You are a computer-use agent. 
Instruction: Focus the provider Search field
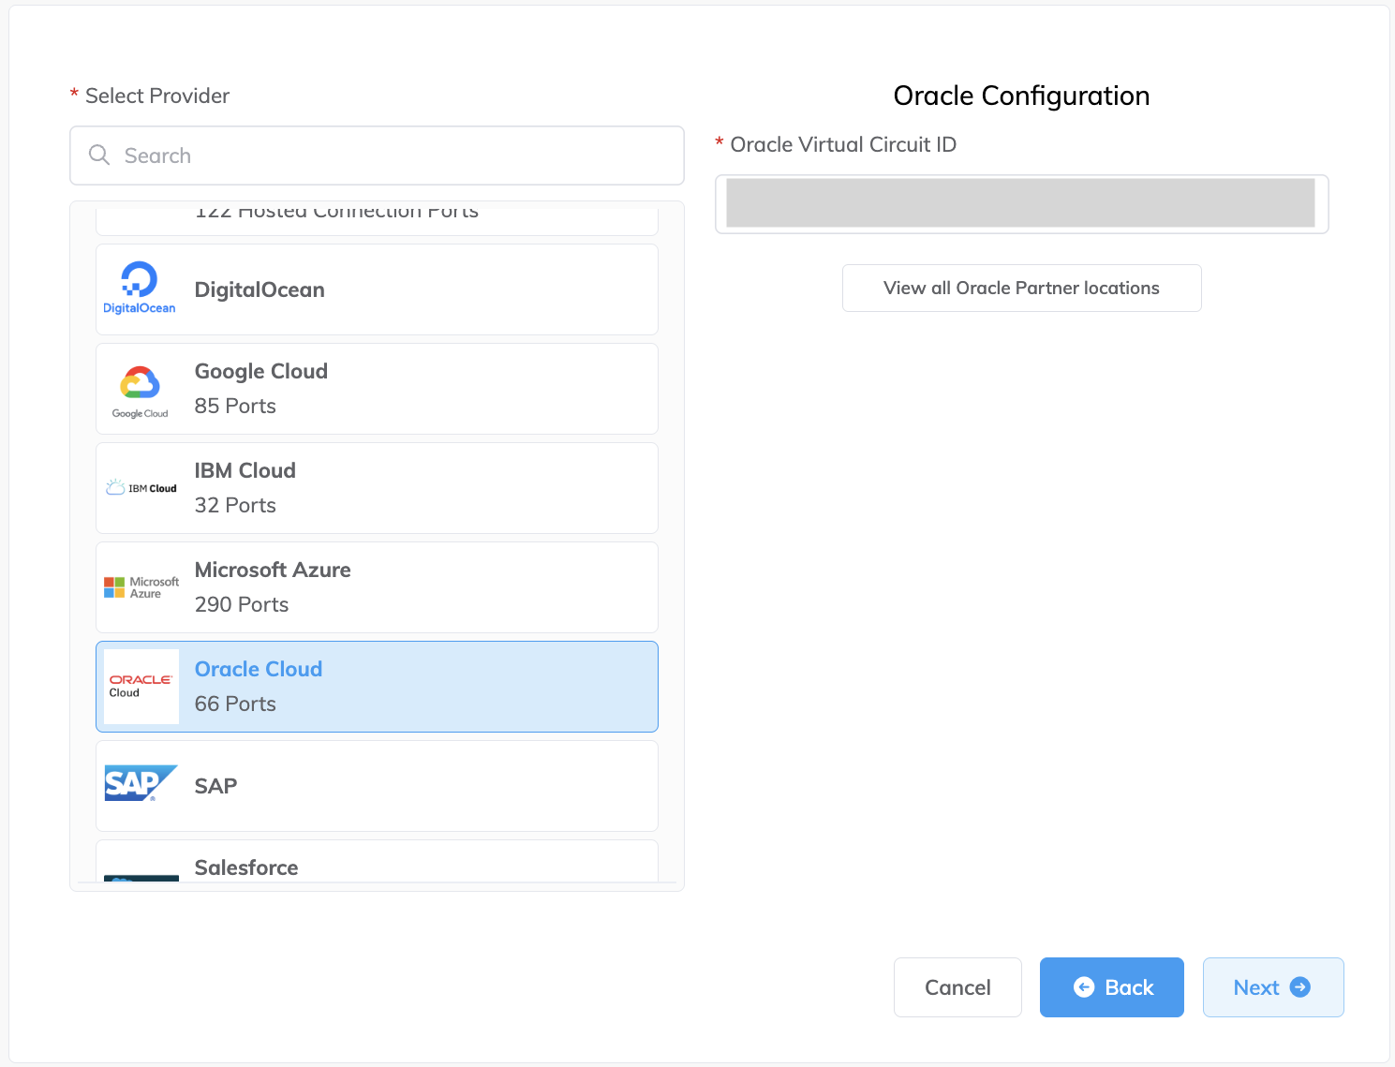tap(393, 156)
